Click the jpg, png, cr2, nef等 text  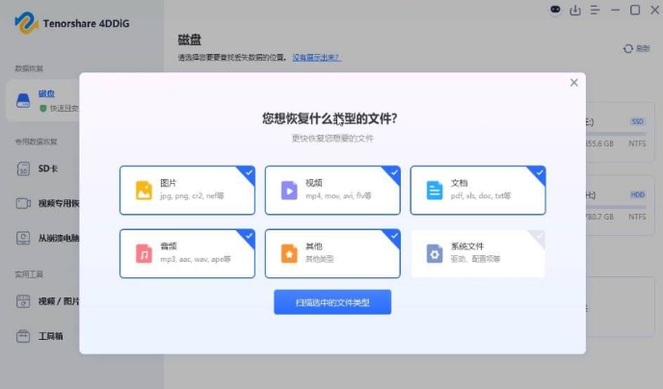[x=192, y=195]
